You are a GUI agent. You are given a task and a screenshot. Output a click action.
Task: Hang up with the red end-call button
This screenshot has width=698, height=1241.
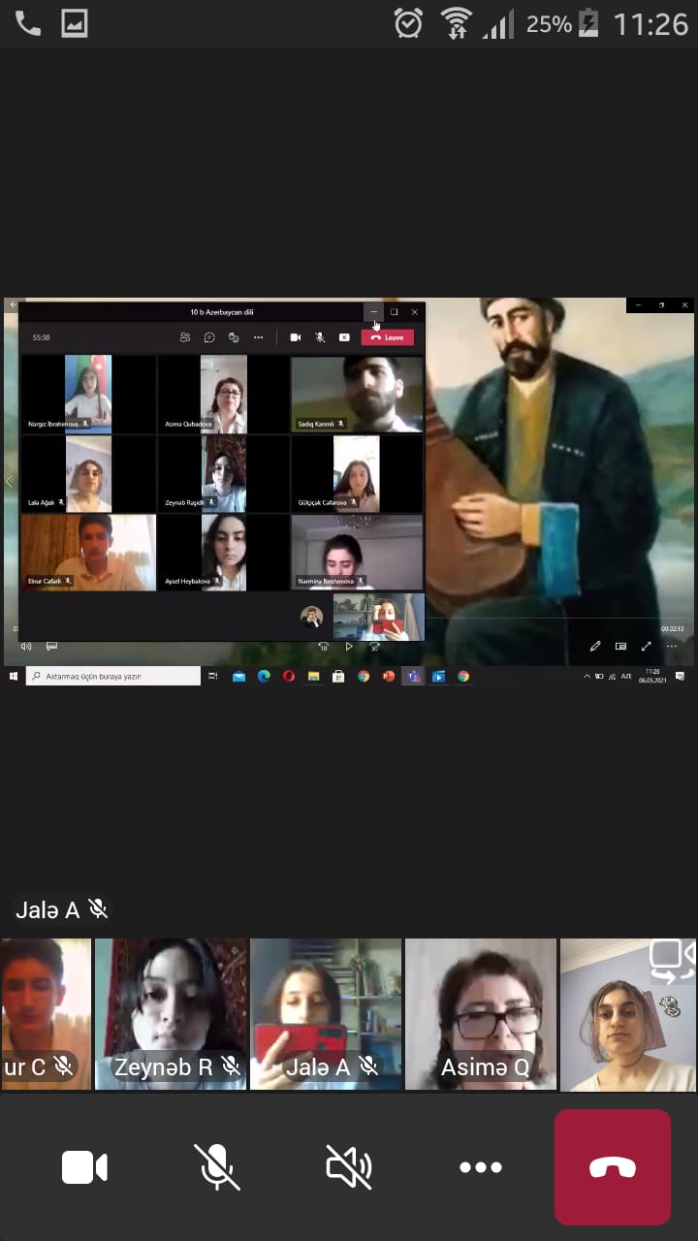[x=613, y=1167]
